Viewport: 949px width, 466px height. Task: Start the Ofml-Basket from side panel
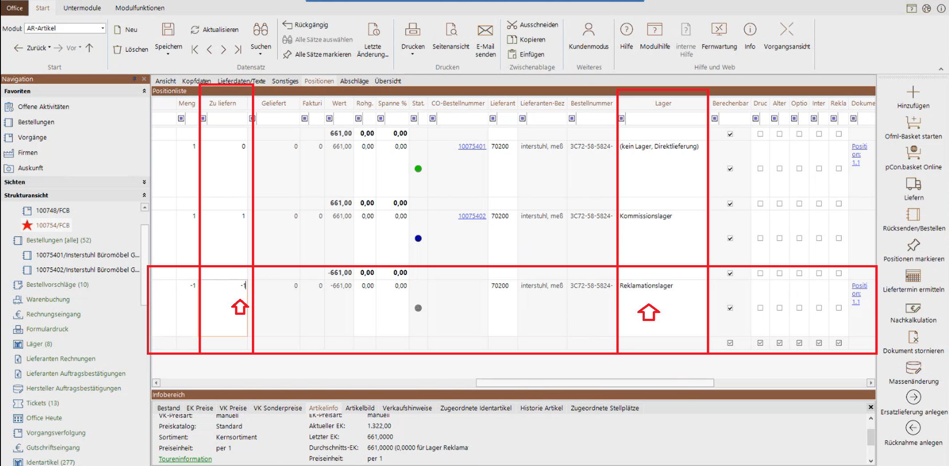pos(913,122)
